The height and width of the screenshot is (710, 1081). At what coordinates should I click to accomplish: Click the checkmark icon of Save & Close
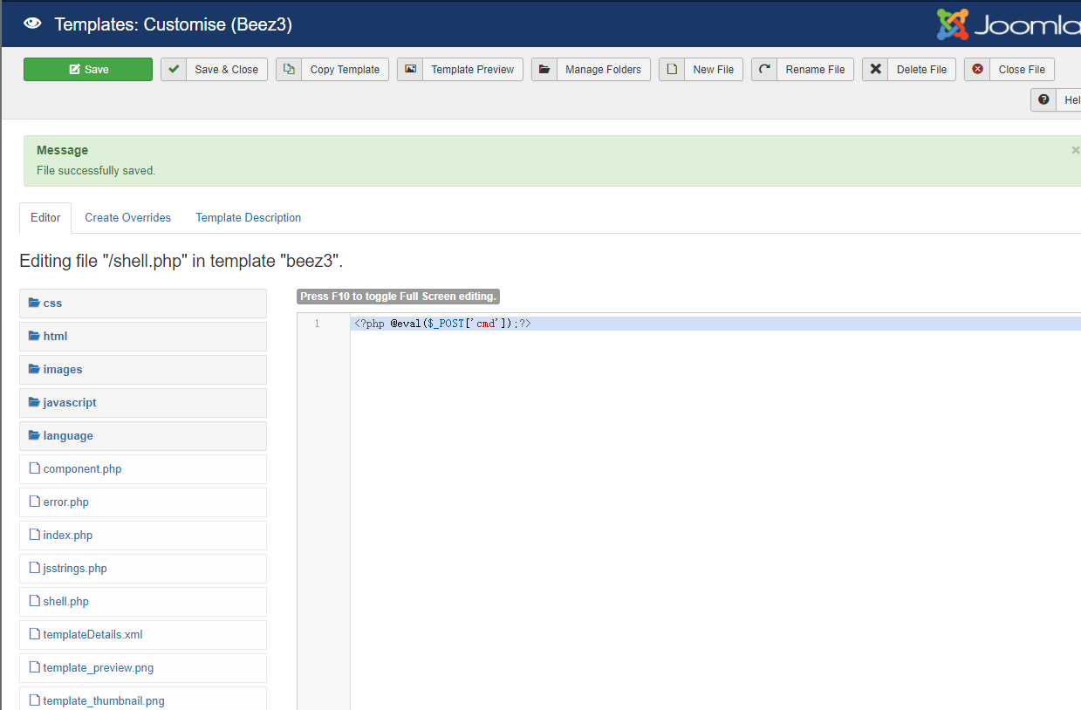(174, 70)
